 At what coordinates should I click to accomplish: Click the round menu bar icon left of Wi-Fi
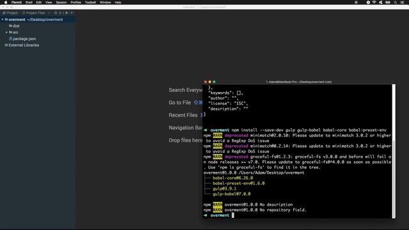tap(368, 3)
